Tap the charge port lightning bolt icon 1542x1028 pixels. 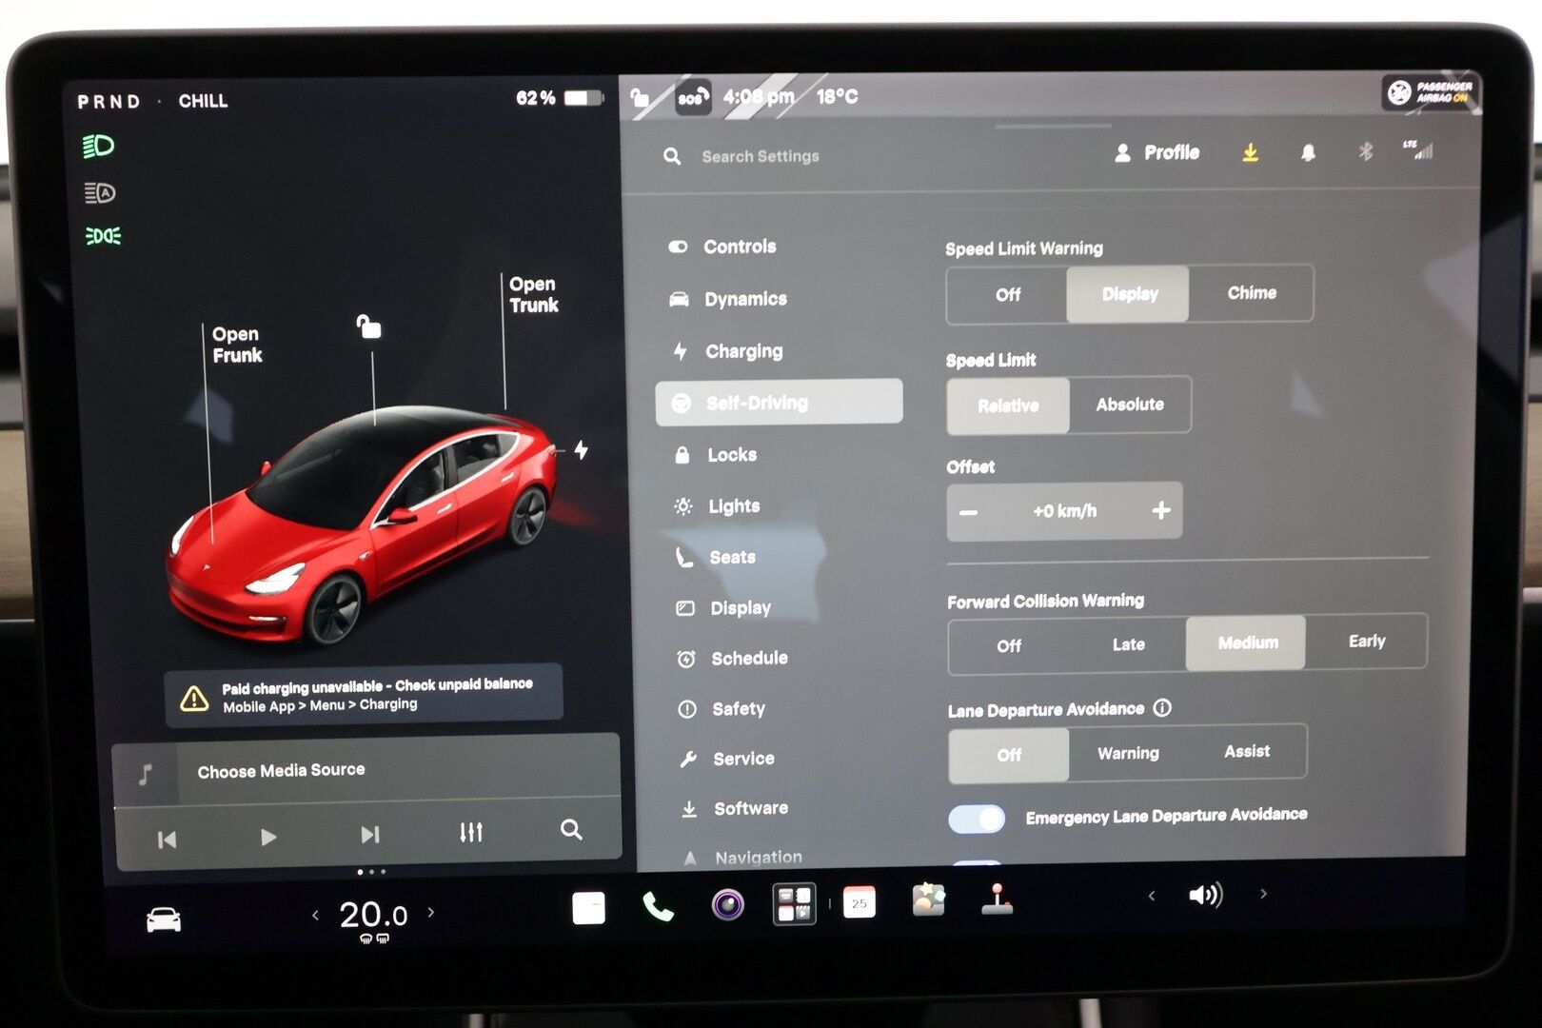point(581,449)
